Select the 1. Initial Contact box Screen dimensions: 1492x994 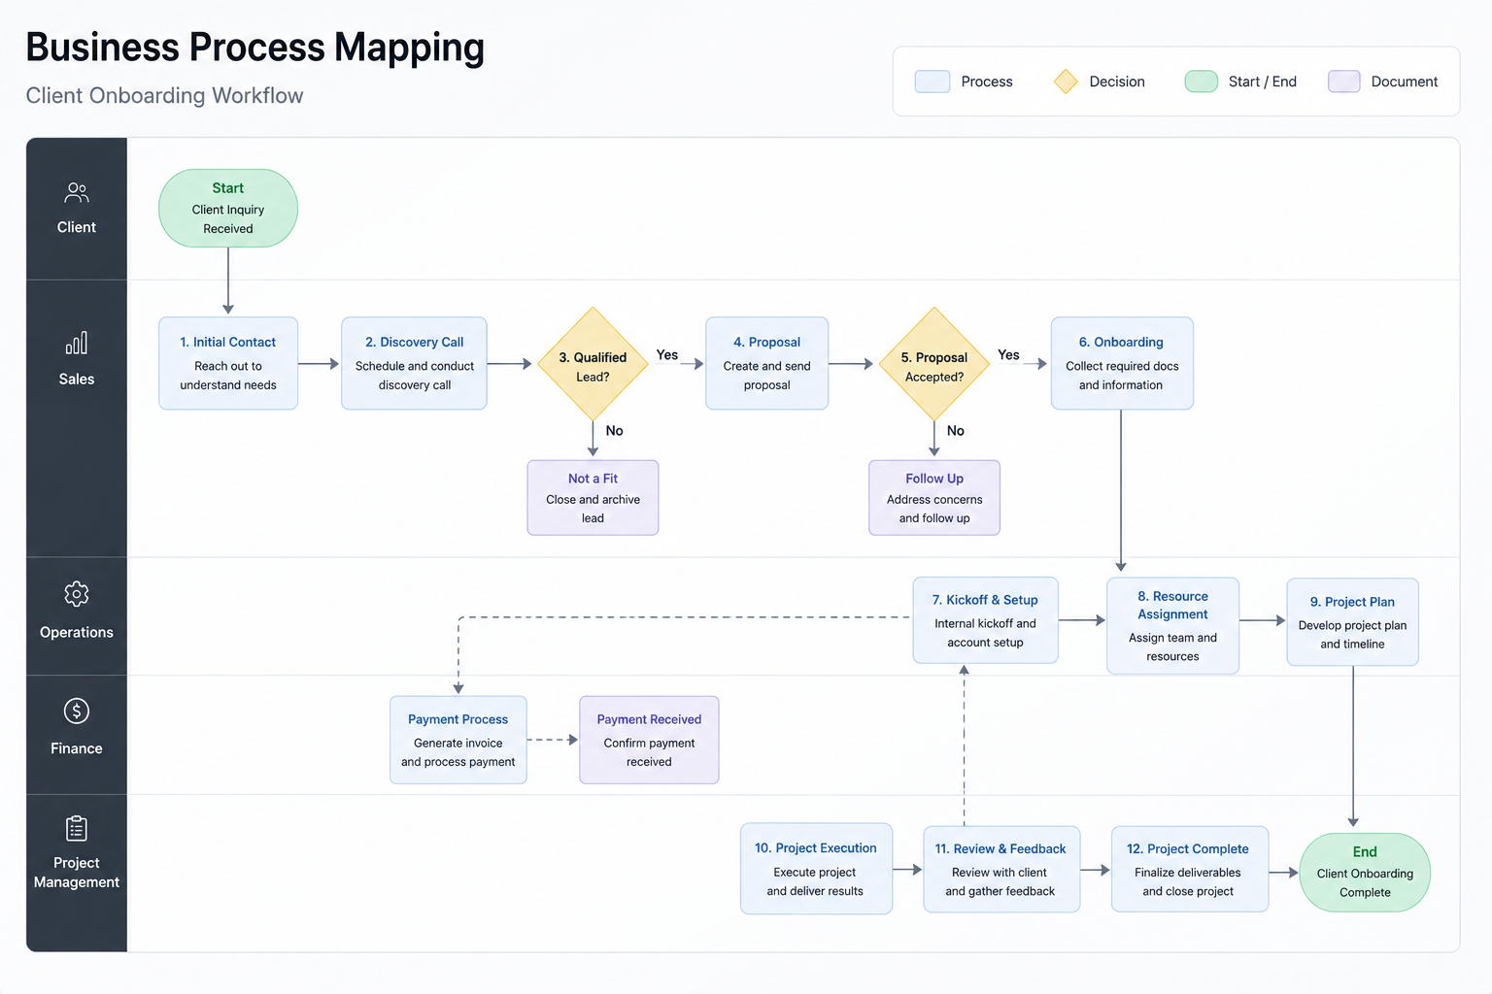[228, 363]
